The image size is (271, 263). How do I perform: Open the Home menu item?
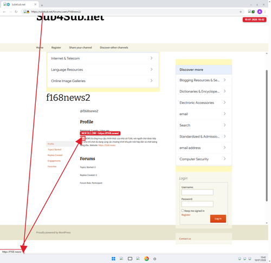point(40,48)
